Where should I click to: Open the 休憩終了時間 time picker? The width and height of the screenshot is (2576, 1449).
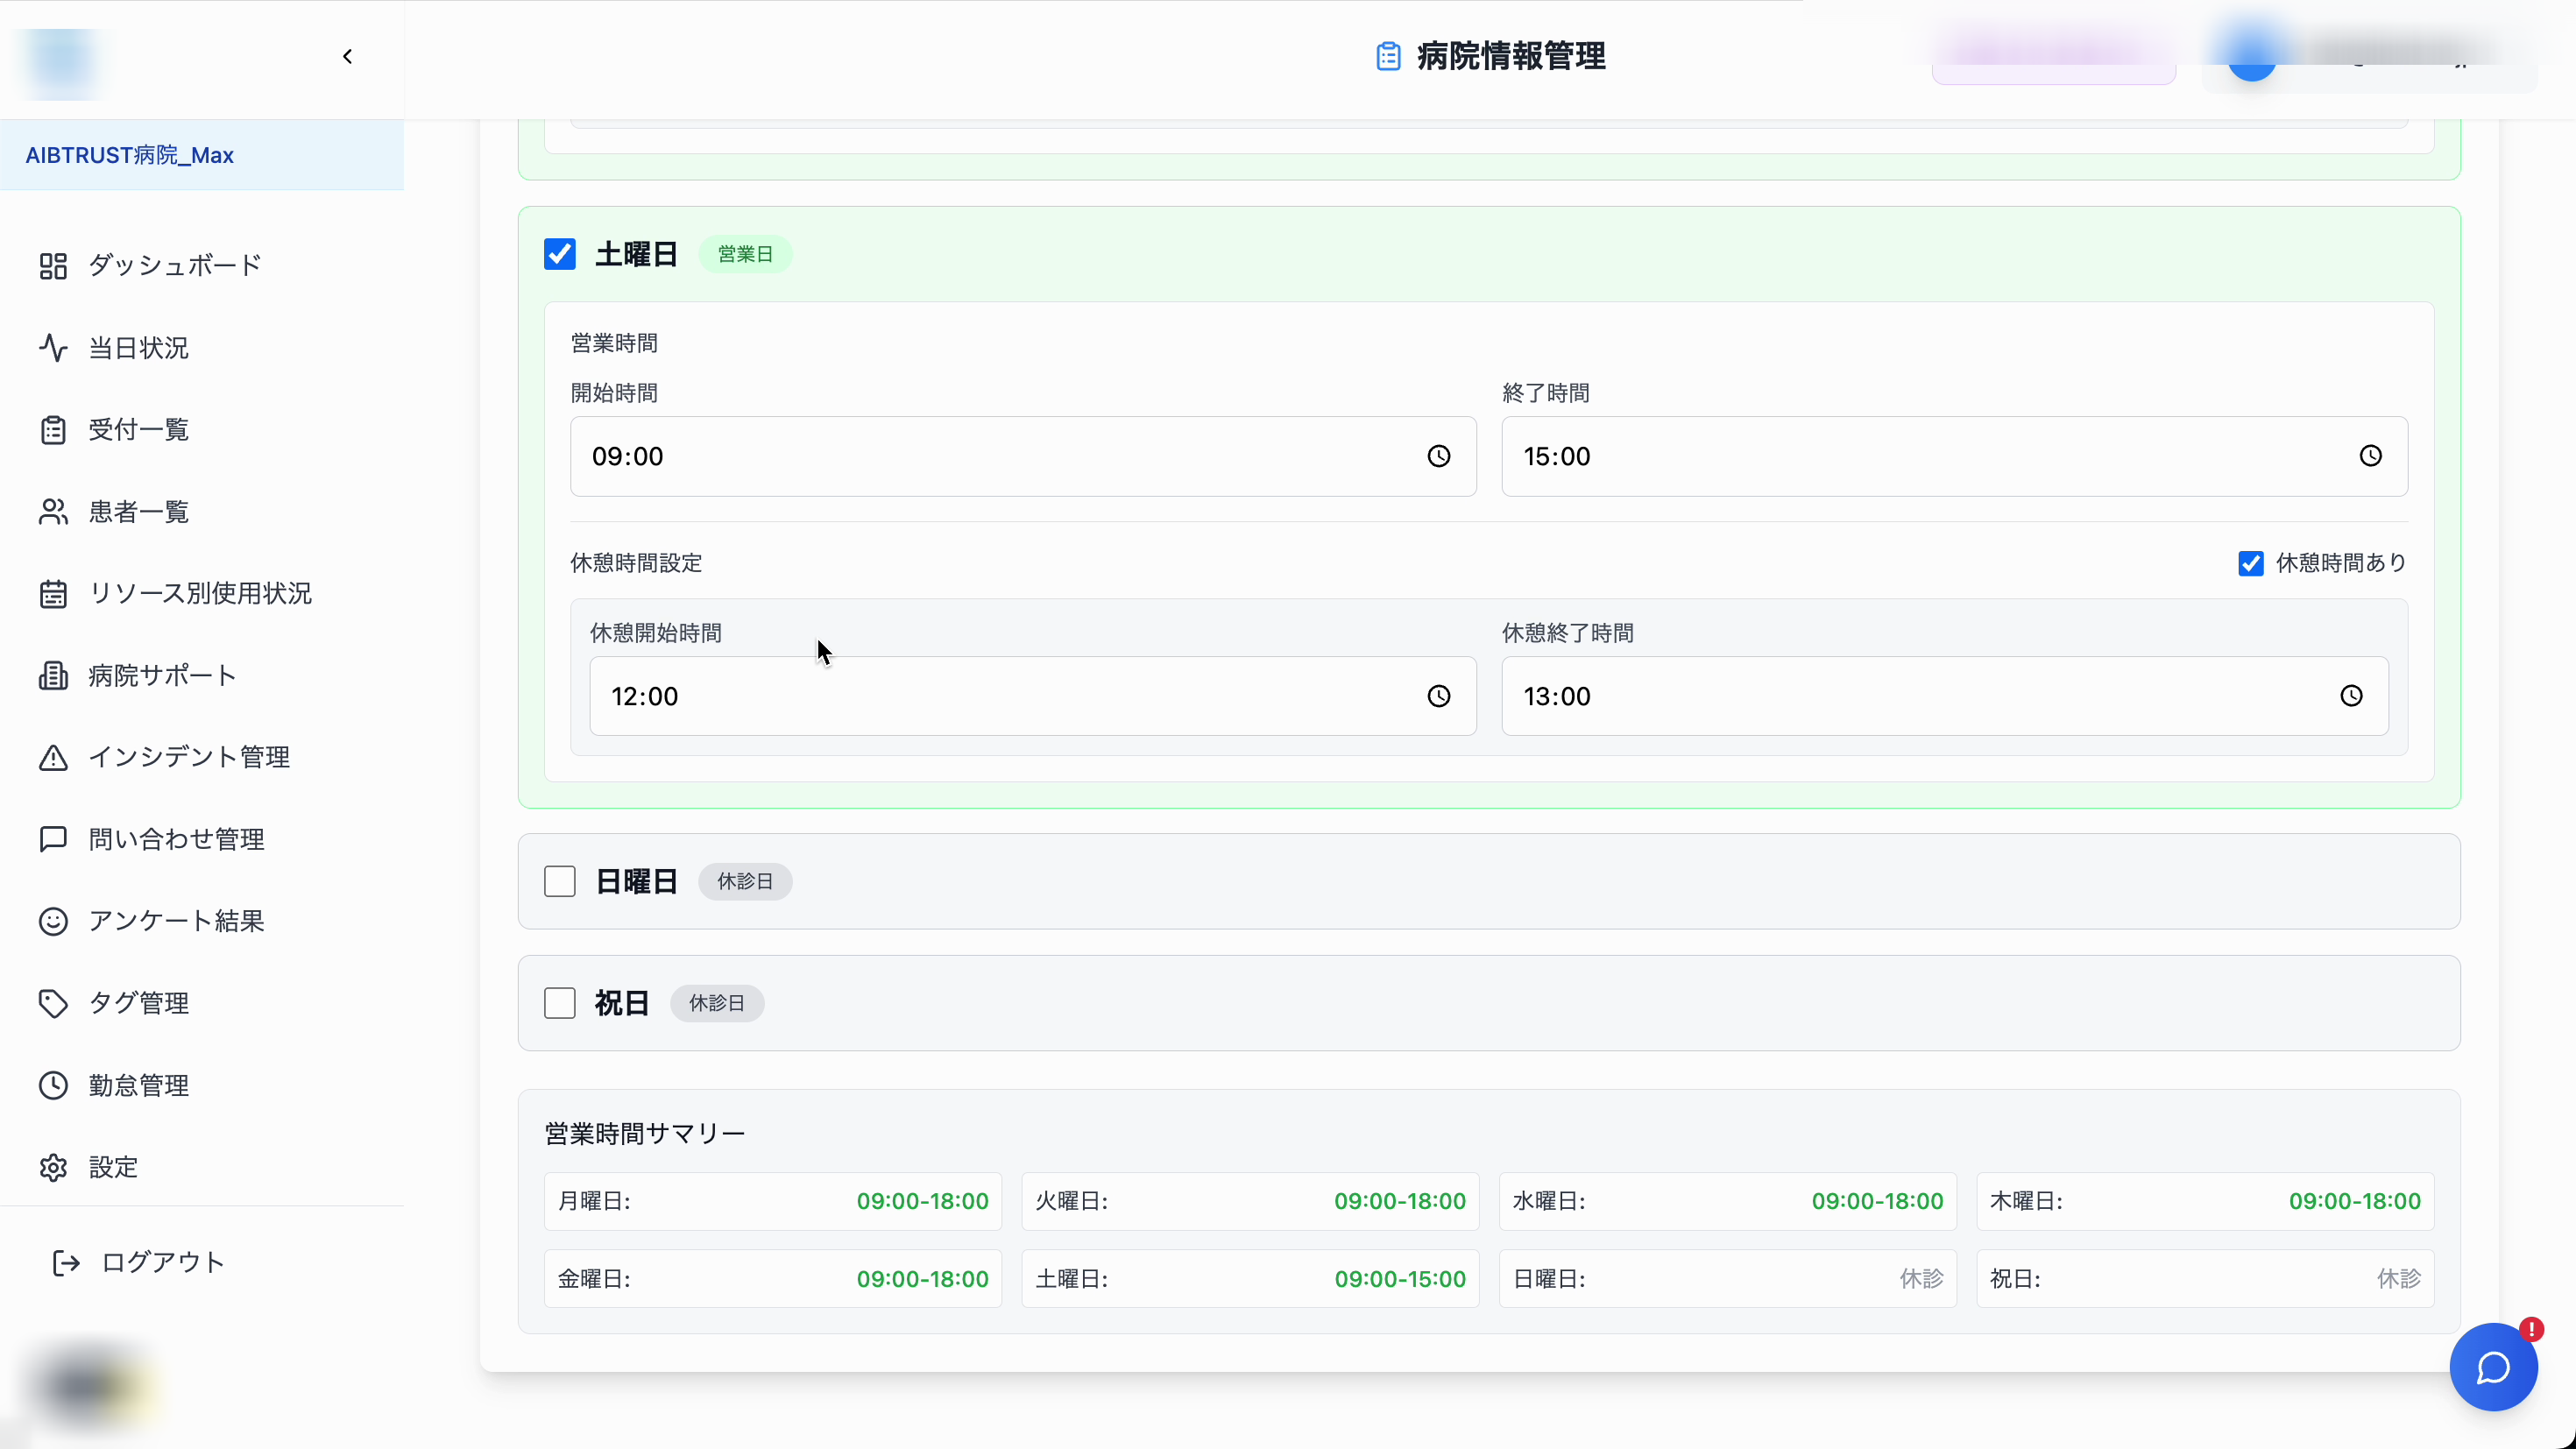[x=2351, y=696]
